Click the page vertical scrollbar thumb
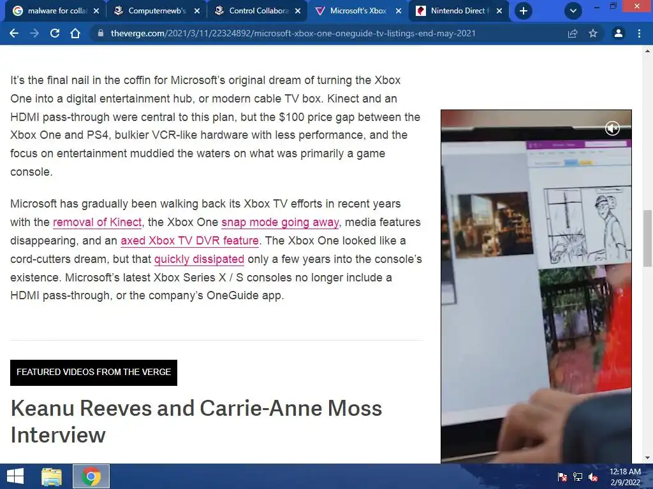 [647, 238]
